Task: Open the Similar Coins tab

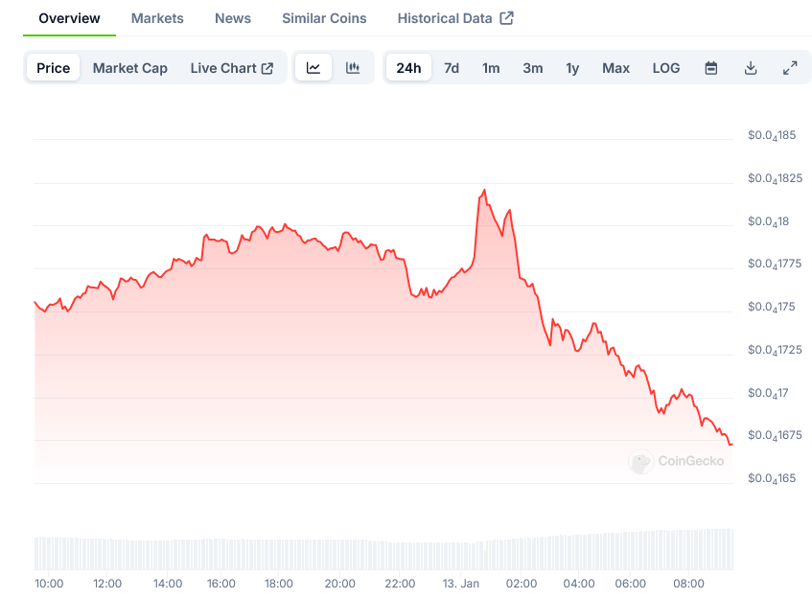Action: pyautogui.click(x=324, y=18)
